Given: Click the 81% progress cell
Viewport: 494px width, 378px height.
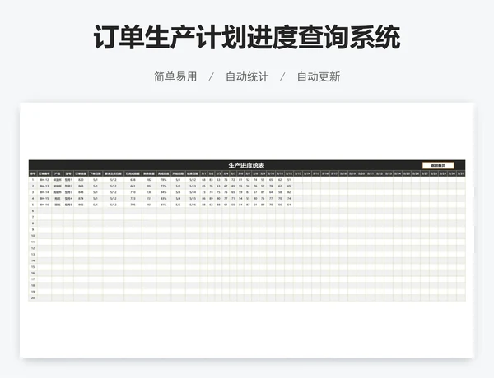Looking at the screenshot, I should pos(164,205).
